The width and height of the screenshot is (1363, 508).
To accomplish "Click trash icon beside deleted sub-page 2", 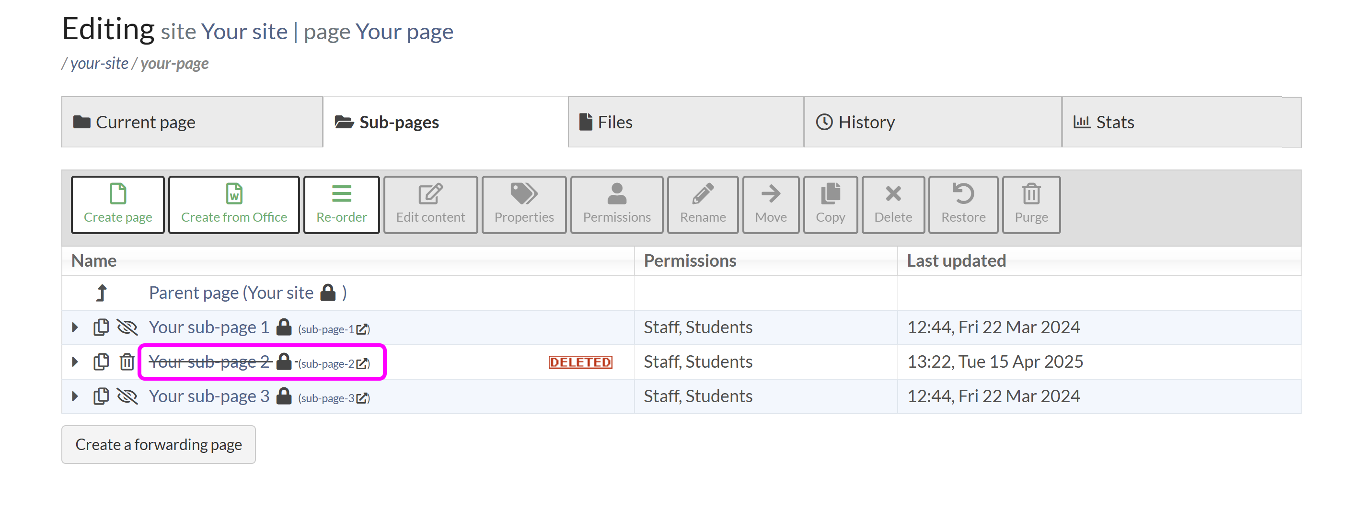I will tap(127, 362).
